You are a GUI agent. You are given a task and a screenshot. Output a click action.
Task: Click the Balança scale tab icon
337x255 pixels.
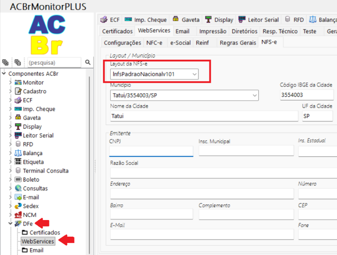click(x=313, y=20)
